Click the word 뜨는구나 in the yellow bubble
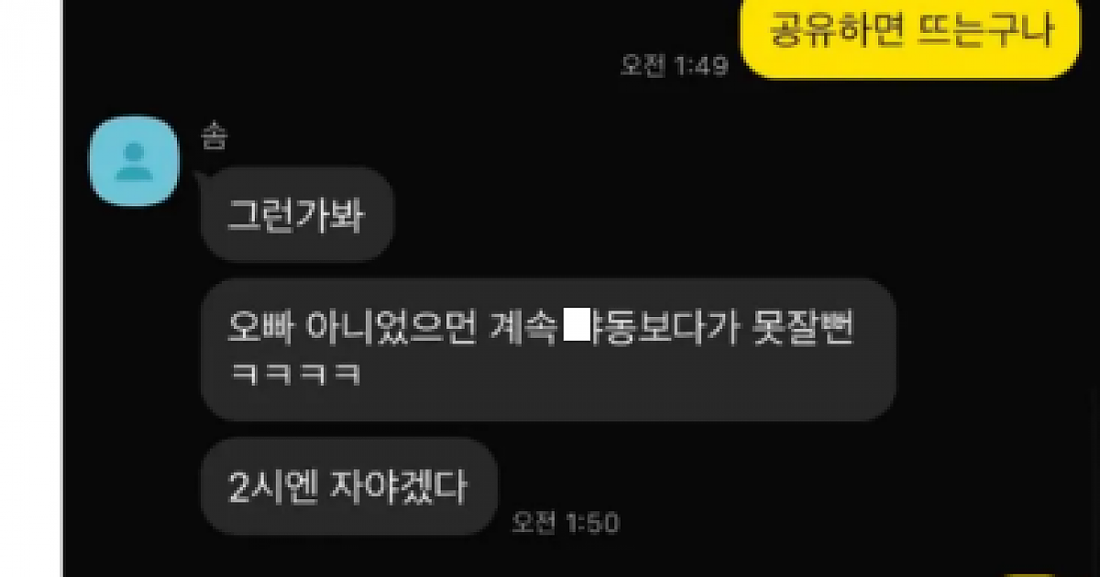The image size is (1100, 577). click(984, 33)
